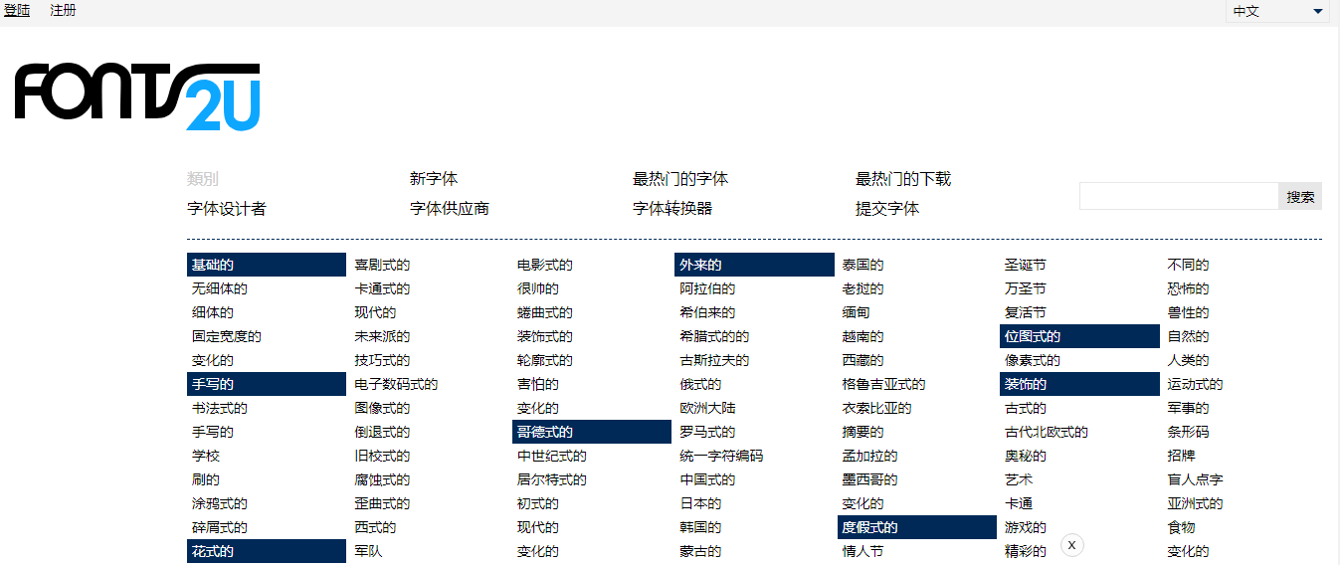Screen dimensions: 1340x565
Task: Select the 哥德式的 category header
Action: pyautogui.click(x=592, y=432)
